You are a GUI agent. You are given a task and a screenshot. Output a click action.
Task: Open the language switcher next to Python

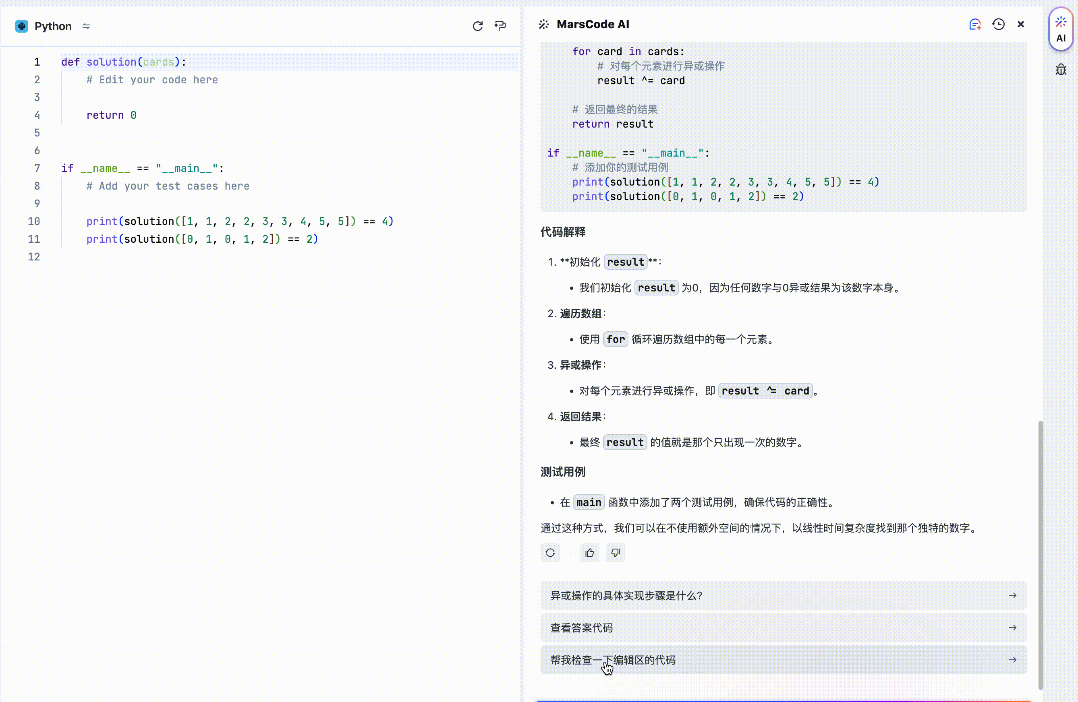[86, 26]
